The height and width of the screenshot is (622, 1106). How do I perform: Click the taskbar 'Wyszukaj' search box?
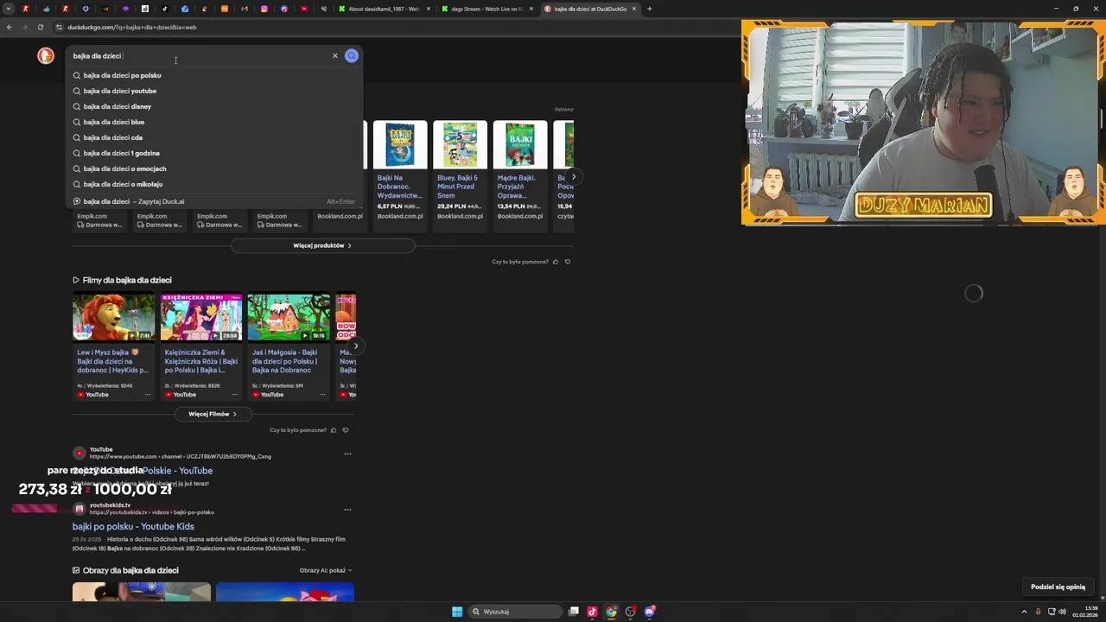516,612
